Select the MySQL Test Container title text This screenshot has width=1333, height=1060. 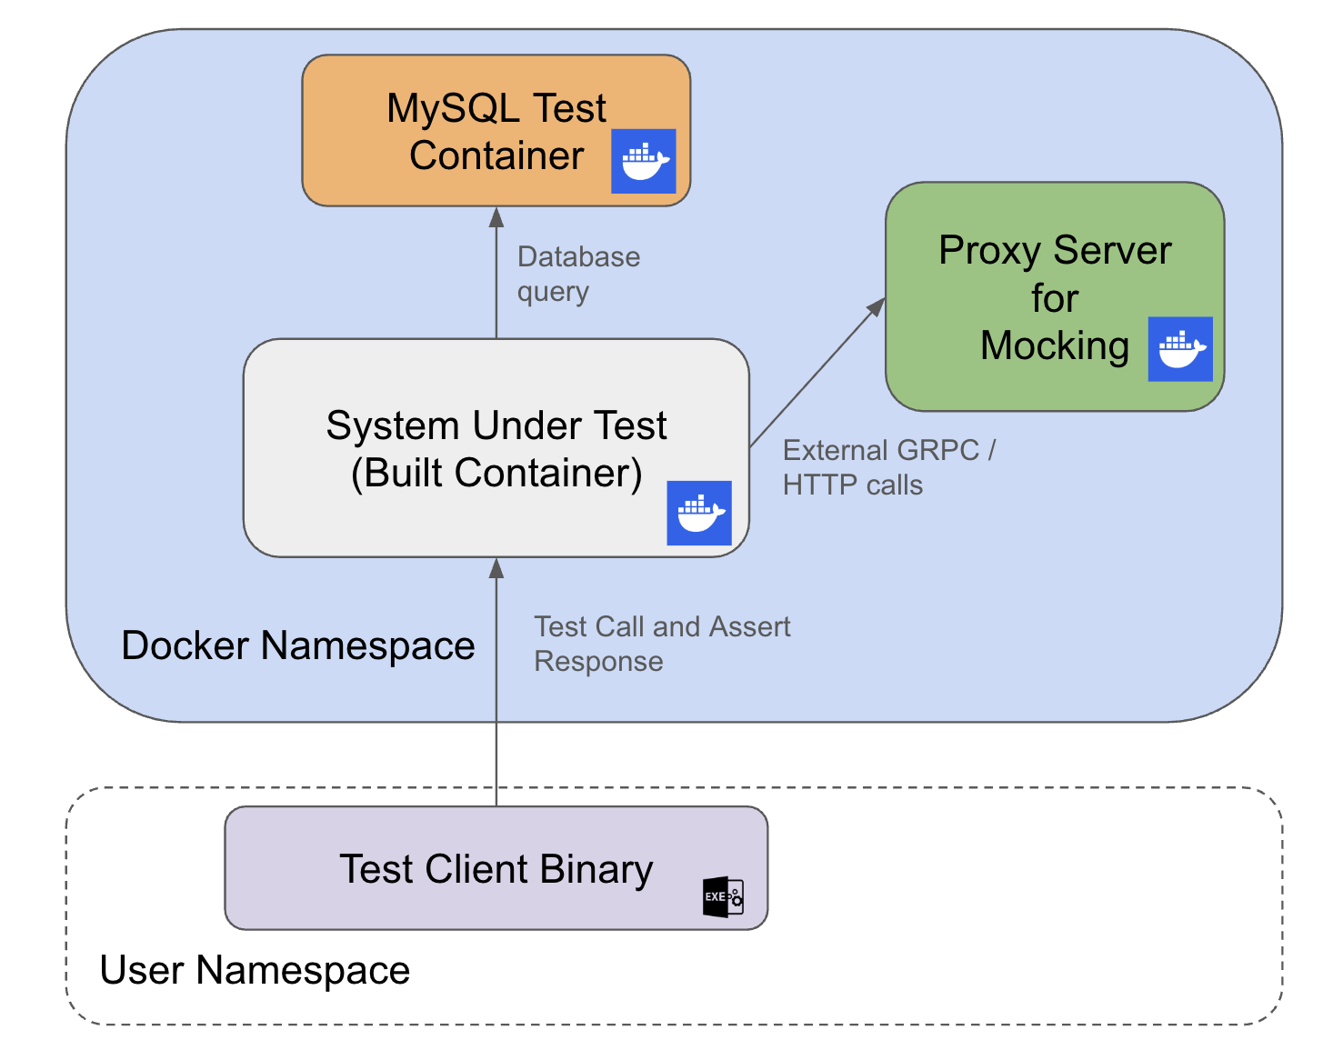coord(496,132)
